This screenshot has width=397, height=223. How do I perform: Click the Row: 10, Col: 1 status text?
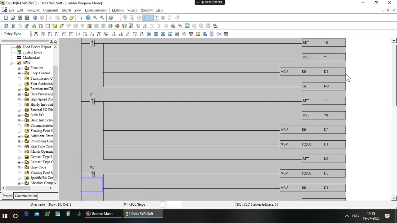[x=60, y=204]
